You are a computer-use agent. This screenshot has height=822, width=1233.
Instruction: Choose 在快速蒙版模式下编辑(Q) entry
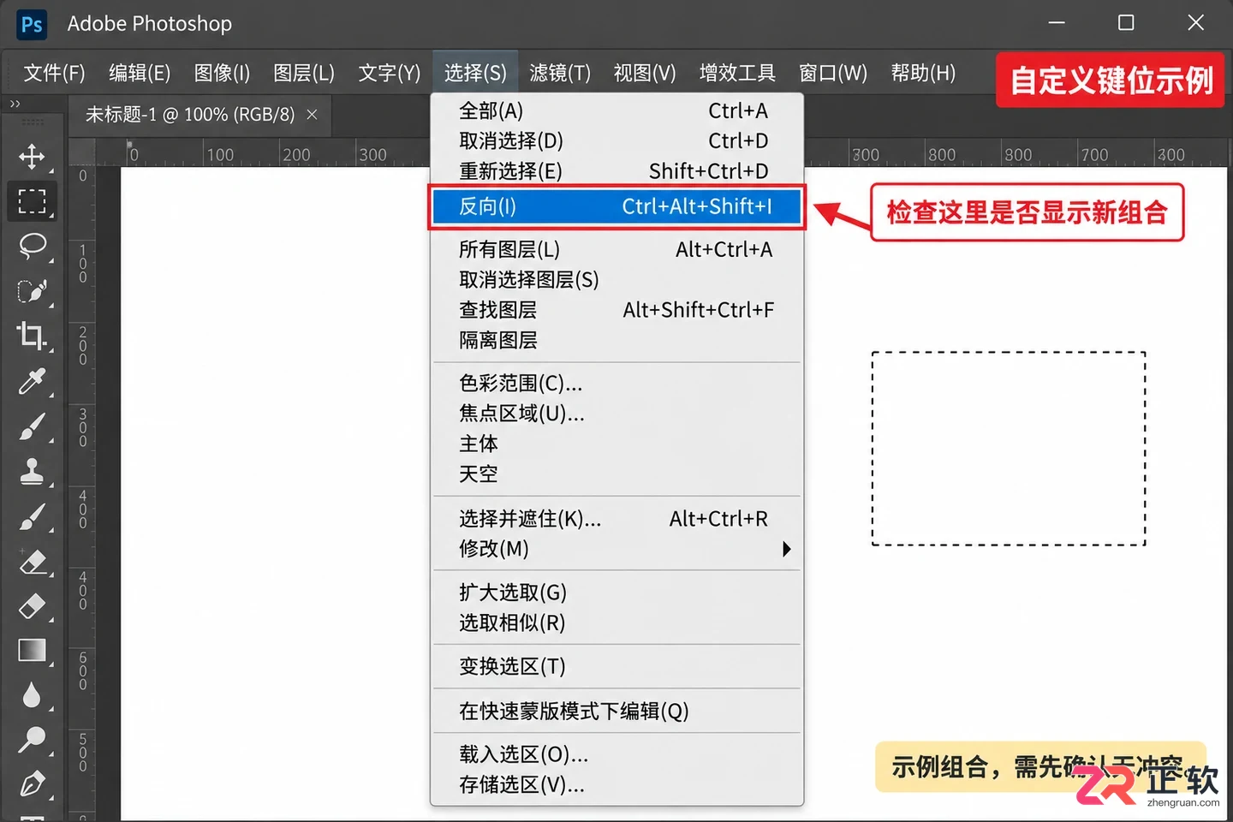pyautogui.click(x=616, y=711)
